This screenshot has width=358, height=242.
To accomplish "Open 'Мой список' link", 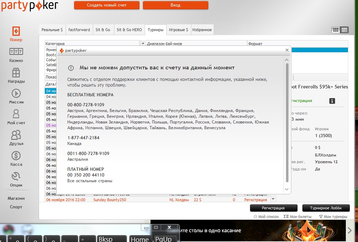I will (266, 217).
